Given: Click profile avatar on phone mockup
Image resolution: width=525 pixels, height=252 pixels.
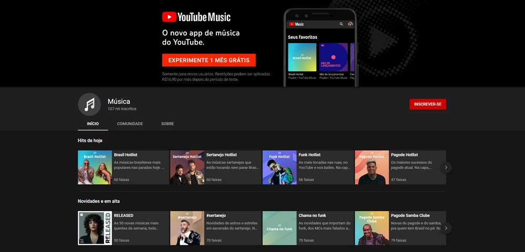Looking at the screenshot, I should pos(350,24).
